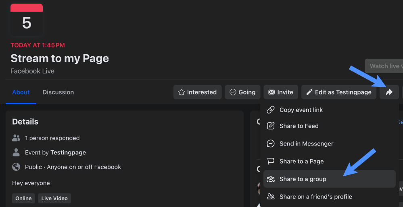Click the flag icon beside Share to a Page

click(x=271, y=161)
